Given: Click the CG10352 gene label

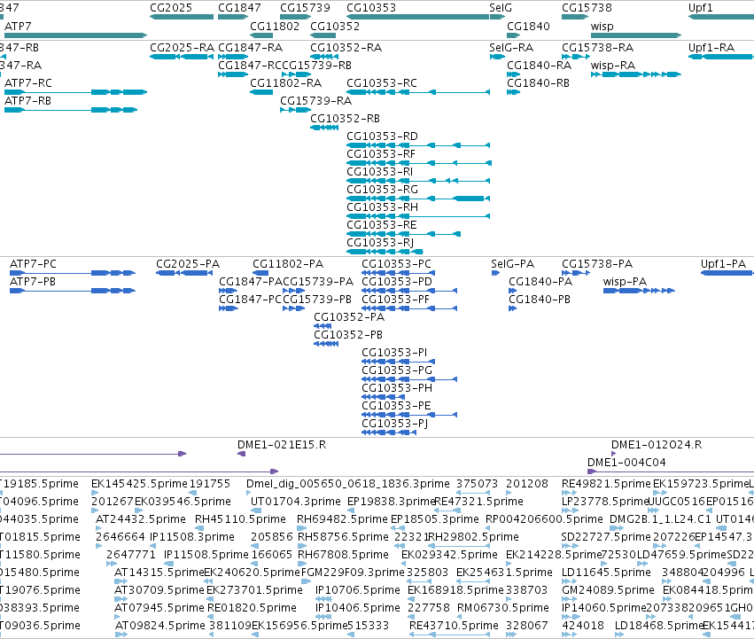Looking at the screenshot, I should point(335,26).
